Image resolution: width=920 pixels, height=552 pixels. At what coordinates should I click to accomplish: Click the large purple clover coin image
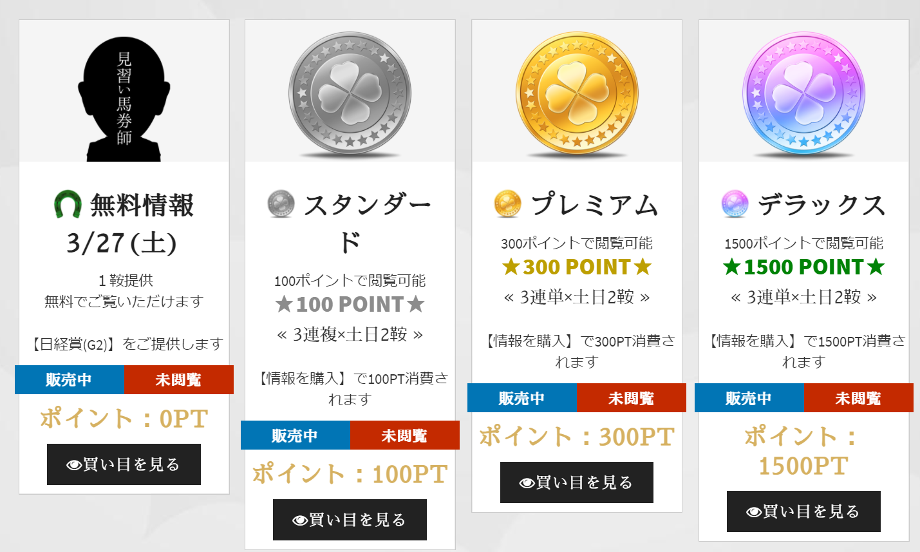tap(803, 94)
